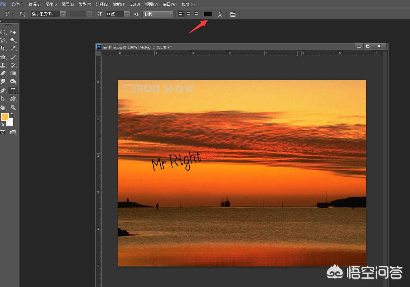Open the anti-aliasing dropdown set to 锐利
Screen dimensions: 410x287
coord(158,14)
